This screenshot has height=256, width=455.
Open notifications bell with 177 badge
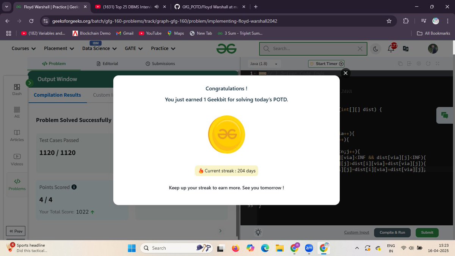tap(392, 48)
